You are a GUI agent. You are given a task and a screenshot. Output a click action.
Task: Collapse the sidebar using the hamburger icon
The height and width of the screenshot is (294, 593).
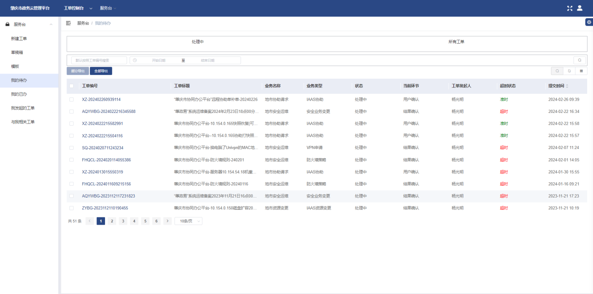[x=68, y=23]
